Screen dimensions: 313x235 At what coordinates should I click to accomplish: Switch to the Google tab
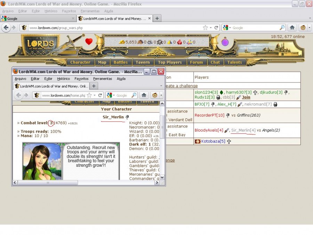pyautogui.click(x=38, y=18)
